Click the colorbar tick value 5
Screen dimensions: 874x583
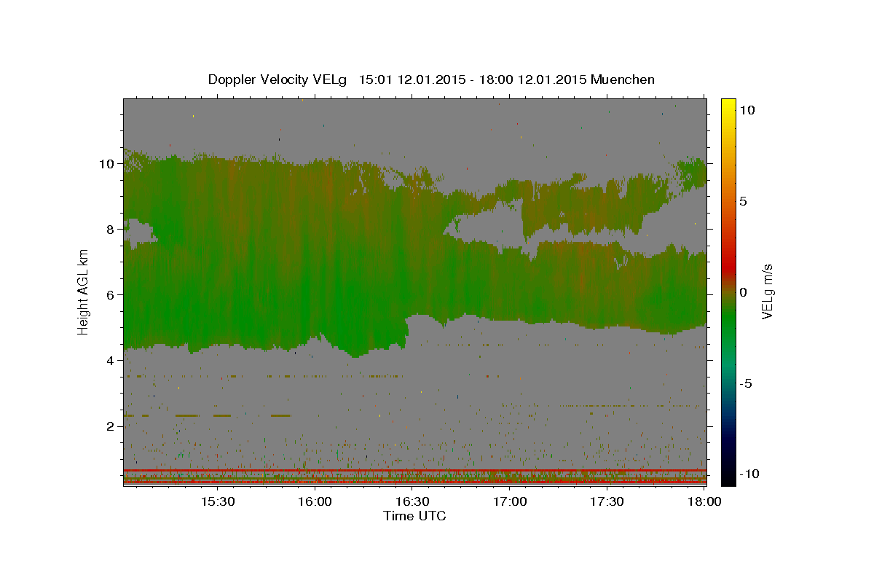[x=743, y=201]
